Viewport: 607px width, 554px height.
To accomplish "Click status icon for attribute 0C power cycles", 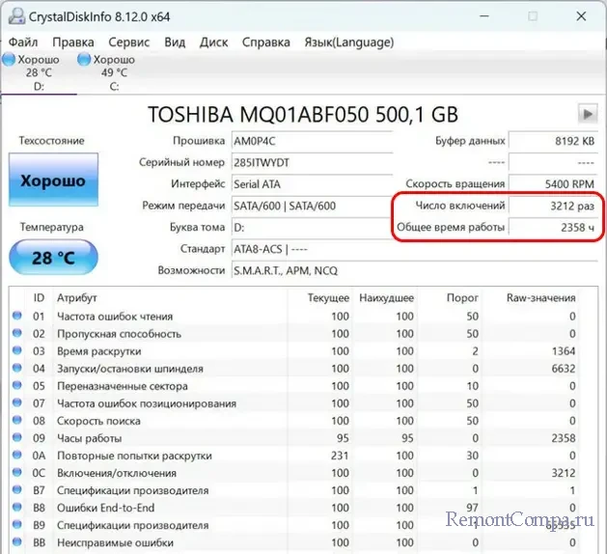I will (x=16, y=474).
